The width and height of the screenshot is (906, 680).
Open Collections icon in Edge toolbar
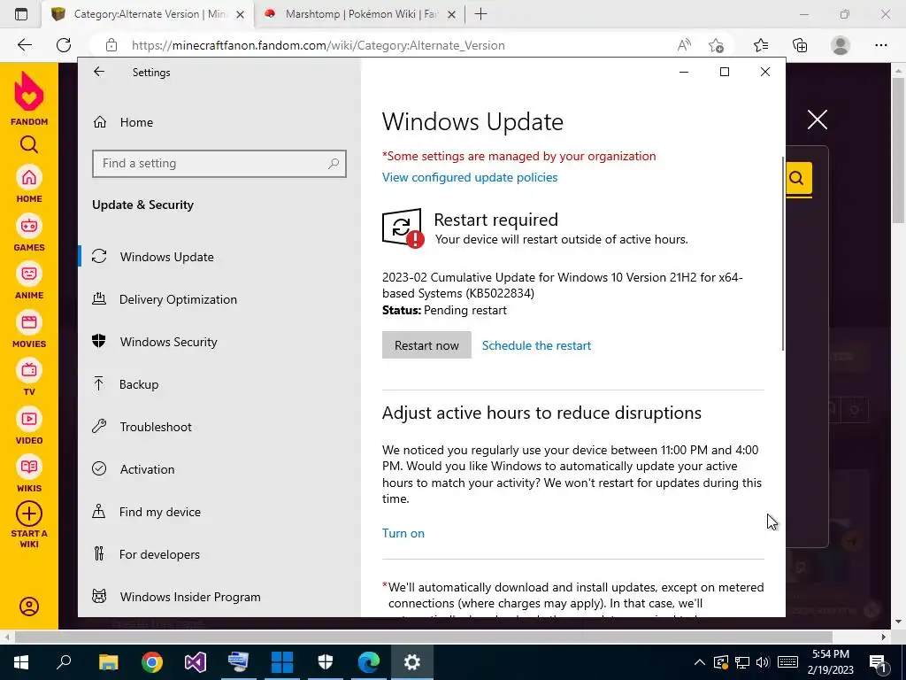tap(800, 45)
